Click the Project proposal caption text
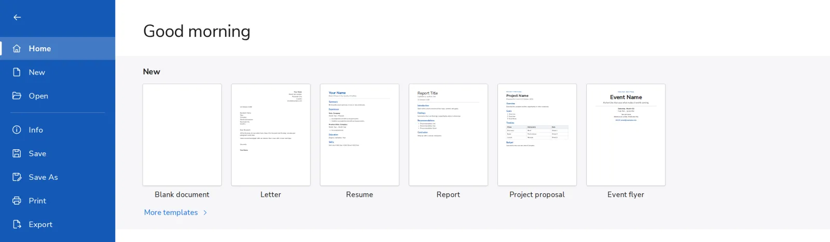 537,194
